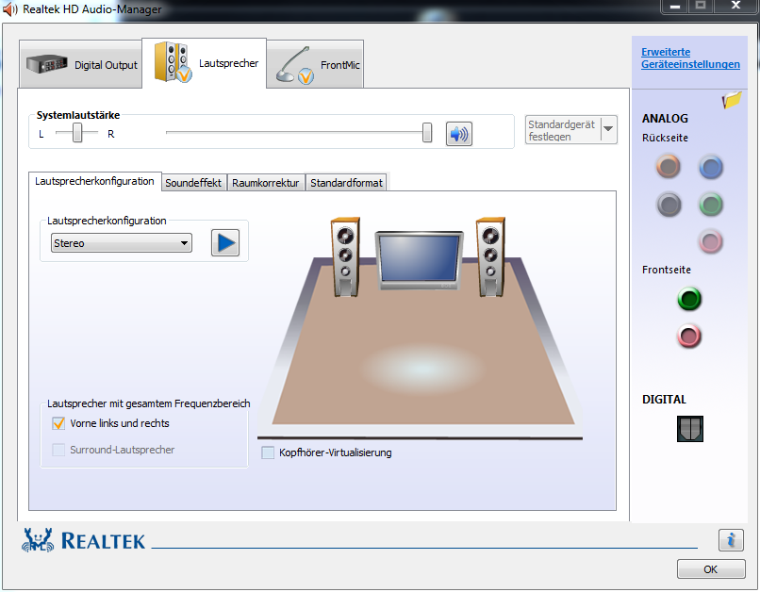Toggle Vorne links und rechts checkbox
The width and height of the screenshot is (760, 592).
pos(58,423)
